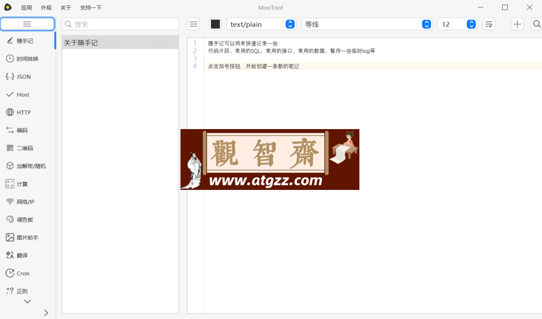
Task: Open the 时间转换 time converter
Action: [x=27, y=59]
